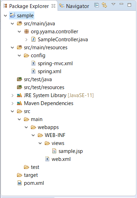Click the Maven Dependencies library icon
Image resolution: width=137 pixels, height=198 pixels.
point(19,103)
